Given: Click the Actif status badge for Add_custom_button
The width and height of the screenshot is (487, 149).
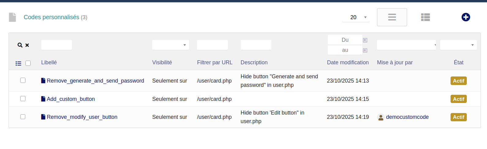Looking at the screenshot, I should coord(459,99).
